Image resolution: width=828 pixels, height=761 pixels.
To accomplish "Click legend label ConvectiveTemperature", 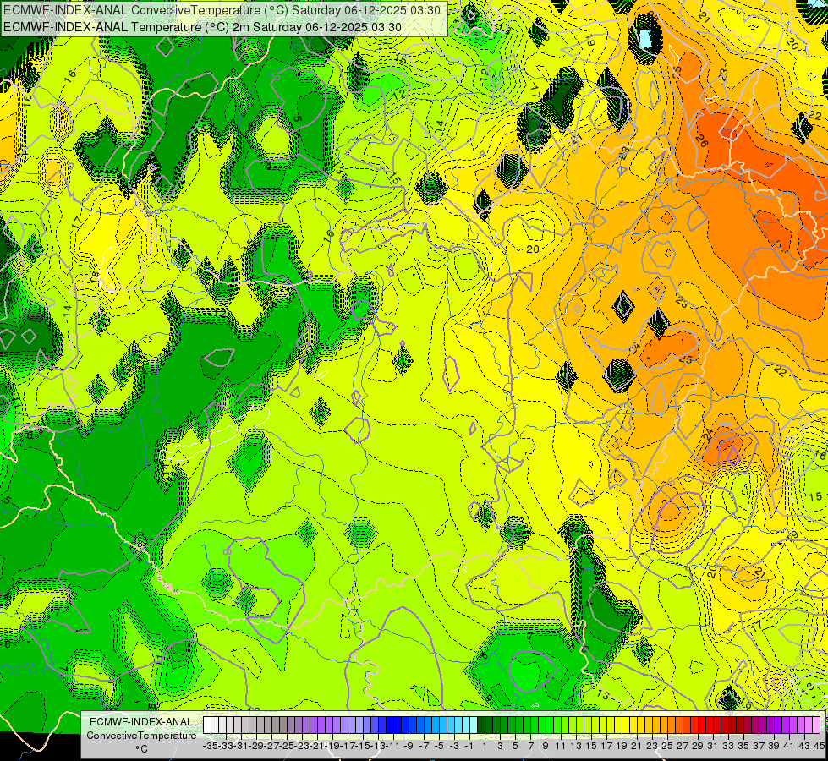I will point(141,736).
